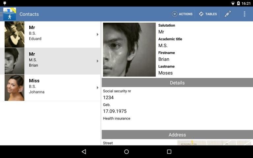Select Brian's thumbnail in contact list
Image resolution: width=253 pixels, height=158 pixels.
[x=14, y=61]
